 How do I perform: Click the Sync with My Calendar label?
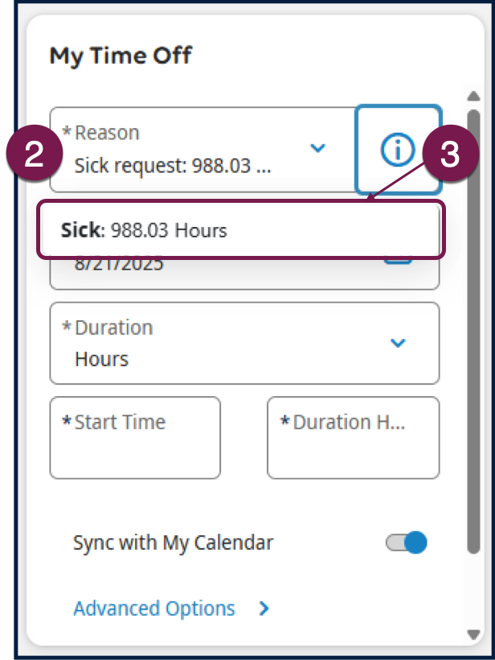pos(173,542)
